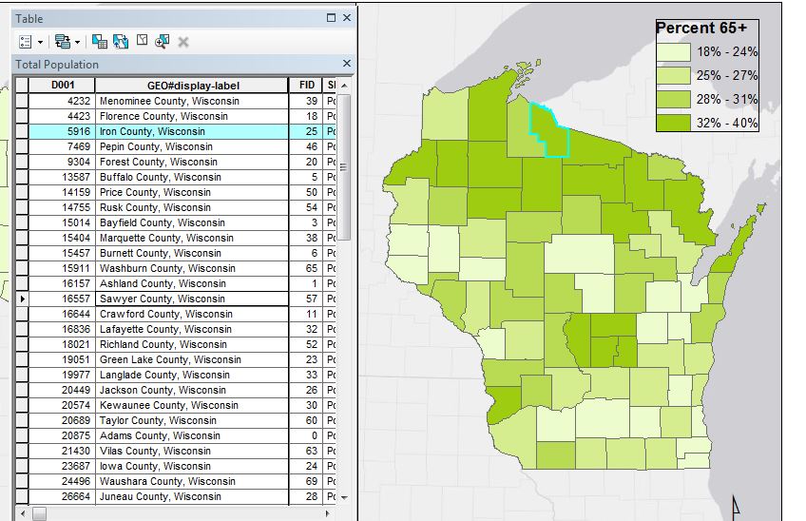806x521 pixels.
Task: Click the 28% - 31% legend swatch
Action: pyautogui.click(x=673, y=99)
